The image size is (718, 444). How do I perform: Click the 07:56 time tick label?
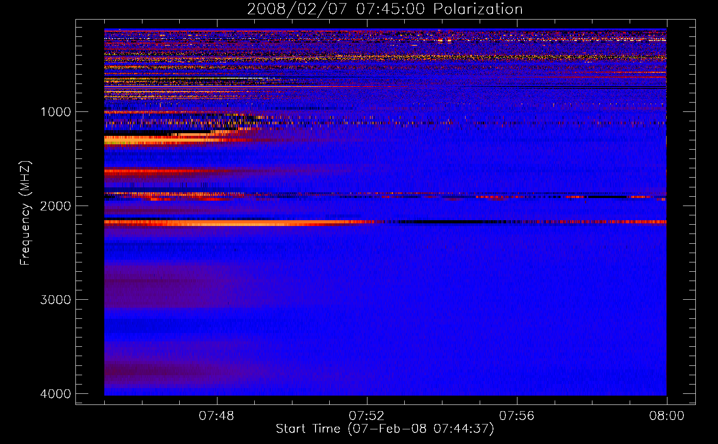coord(517,416)
